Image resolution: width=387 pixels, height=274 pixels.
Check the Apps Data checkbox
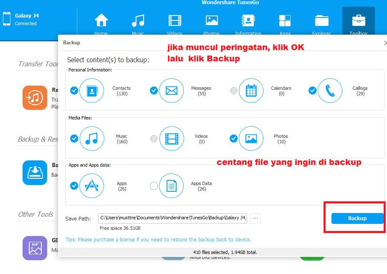click(x=154, y=185)
